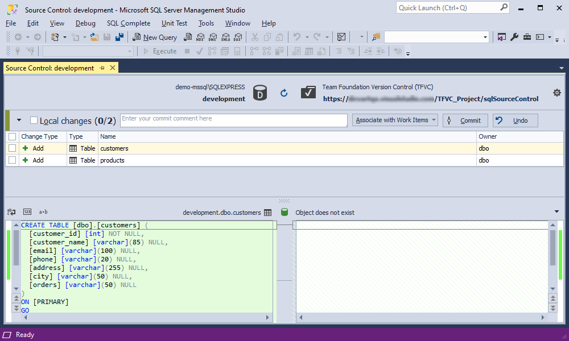This screenshot has height=341, width=569.
Task: Open the SQL Complete menu
Action: (129, 23)
